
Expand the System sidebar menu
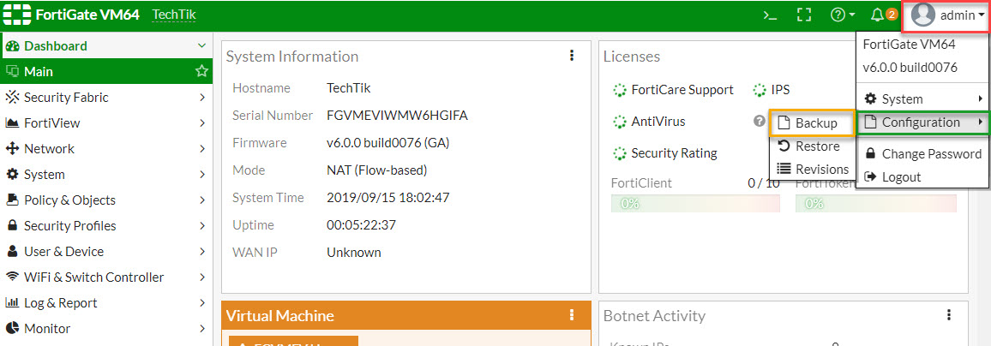106,174
